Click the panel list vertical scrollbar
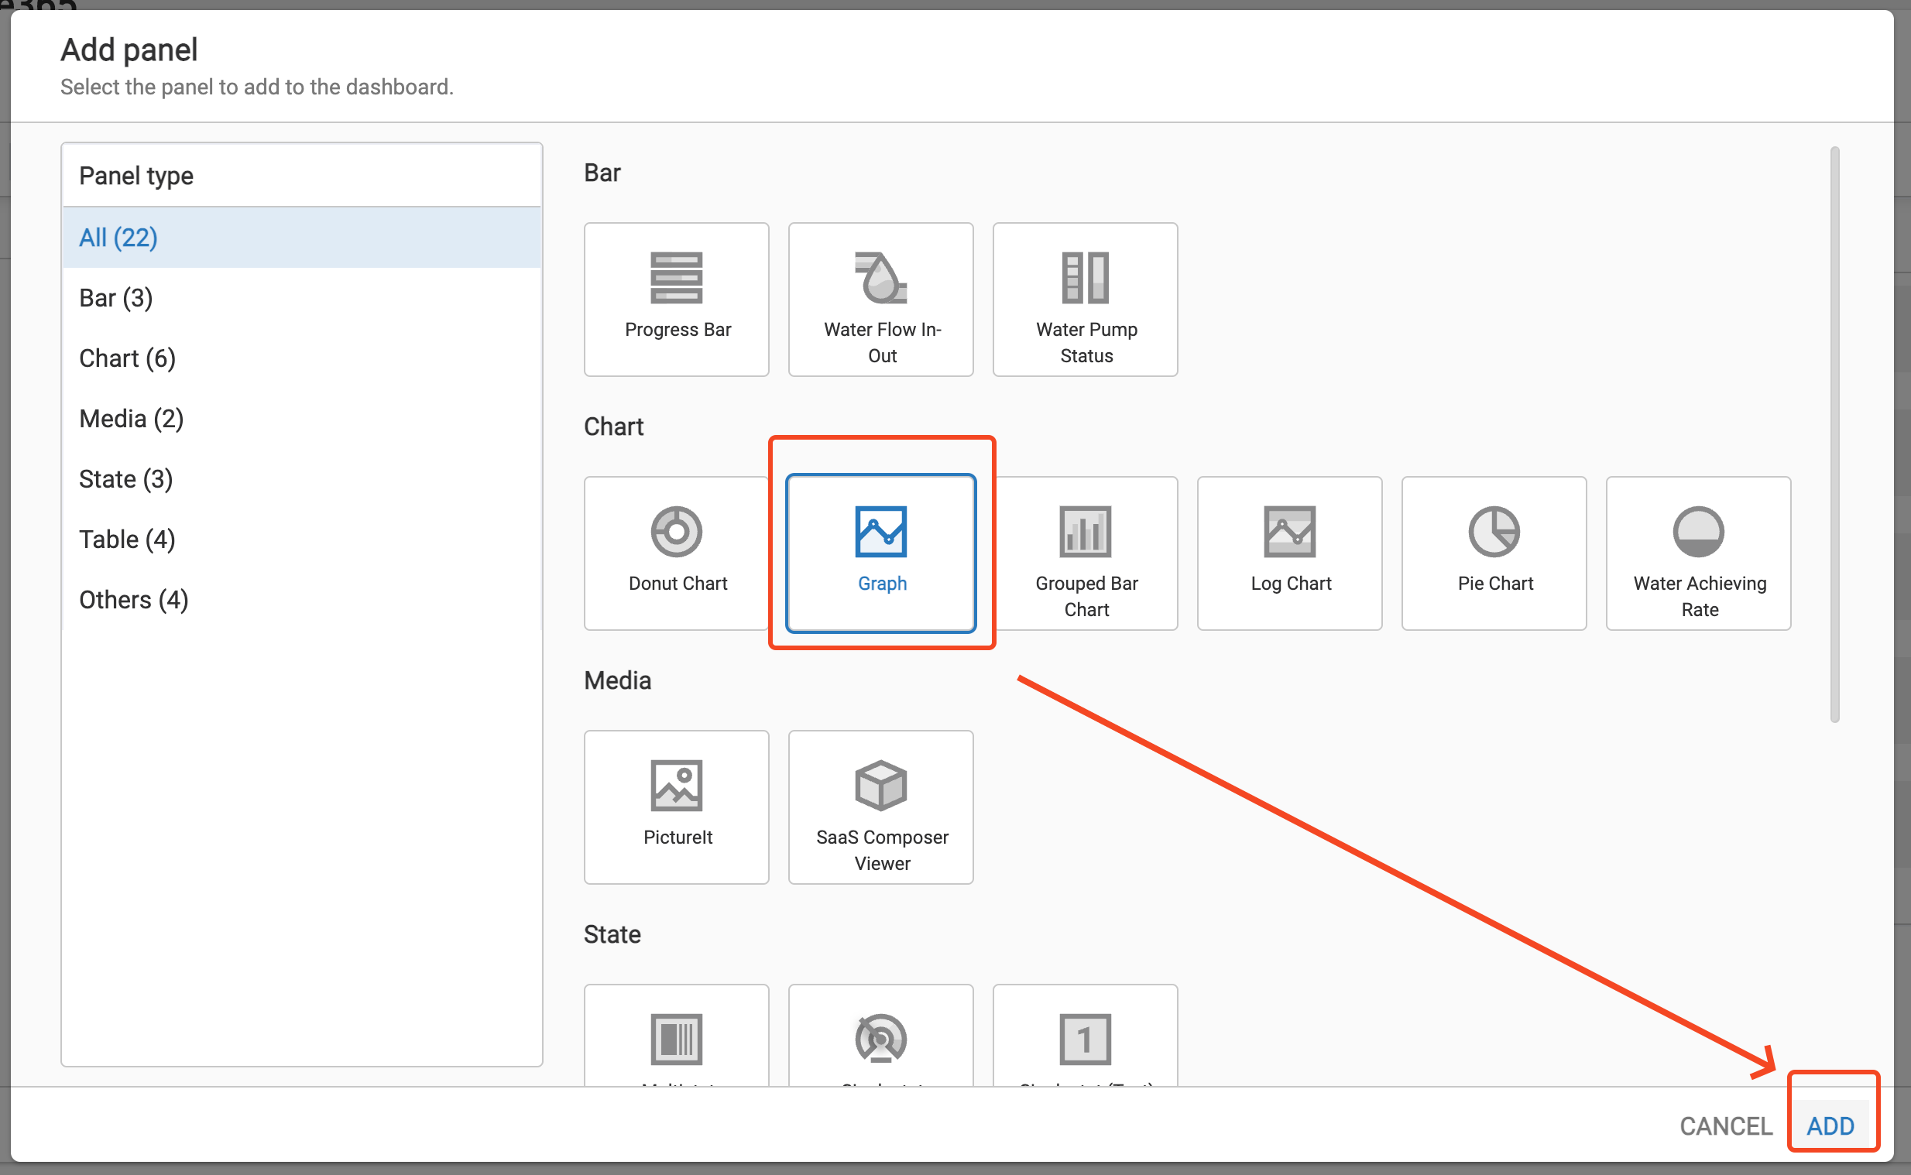The width and height of the screenshot is (1911, 1175). pyautogui.click(x=1834, y=435)
